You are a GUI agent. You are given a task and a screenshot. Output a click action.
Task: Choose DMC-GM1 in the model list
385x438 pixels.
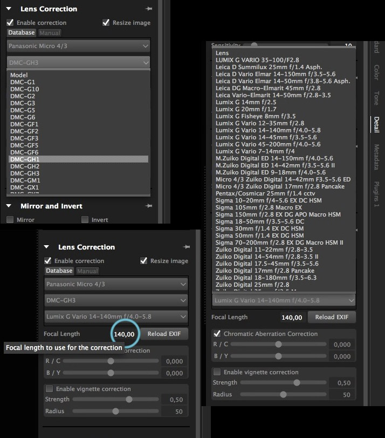[78, 180]
